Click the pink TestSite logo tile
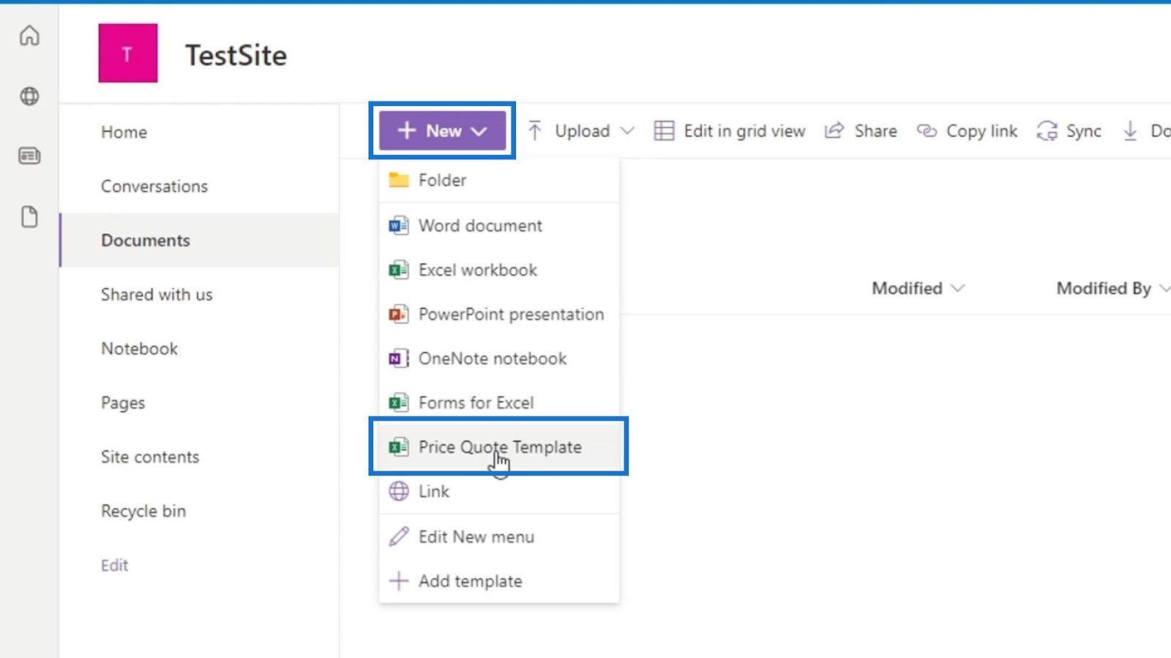The image size is (1171, 658). (128, 53)
